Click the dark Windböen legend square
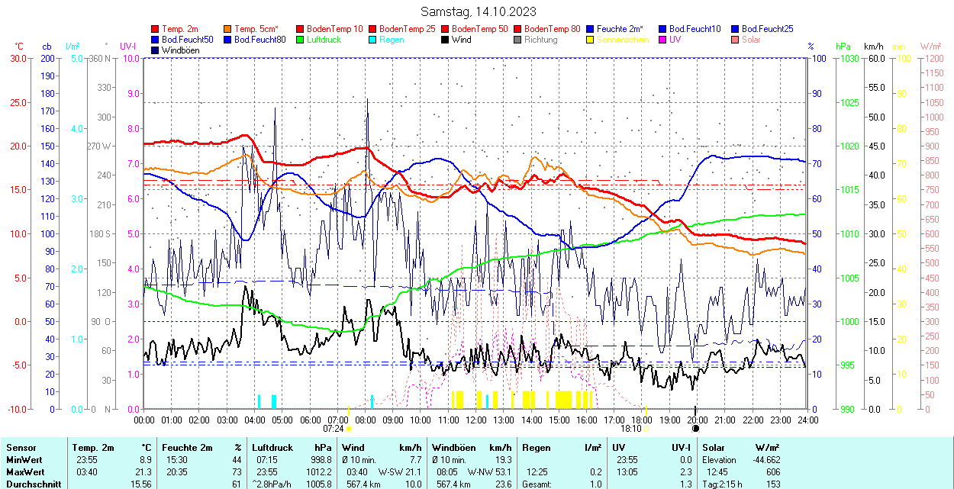Viewport: 954px width, 489px height. click(156, 50)
